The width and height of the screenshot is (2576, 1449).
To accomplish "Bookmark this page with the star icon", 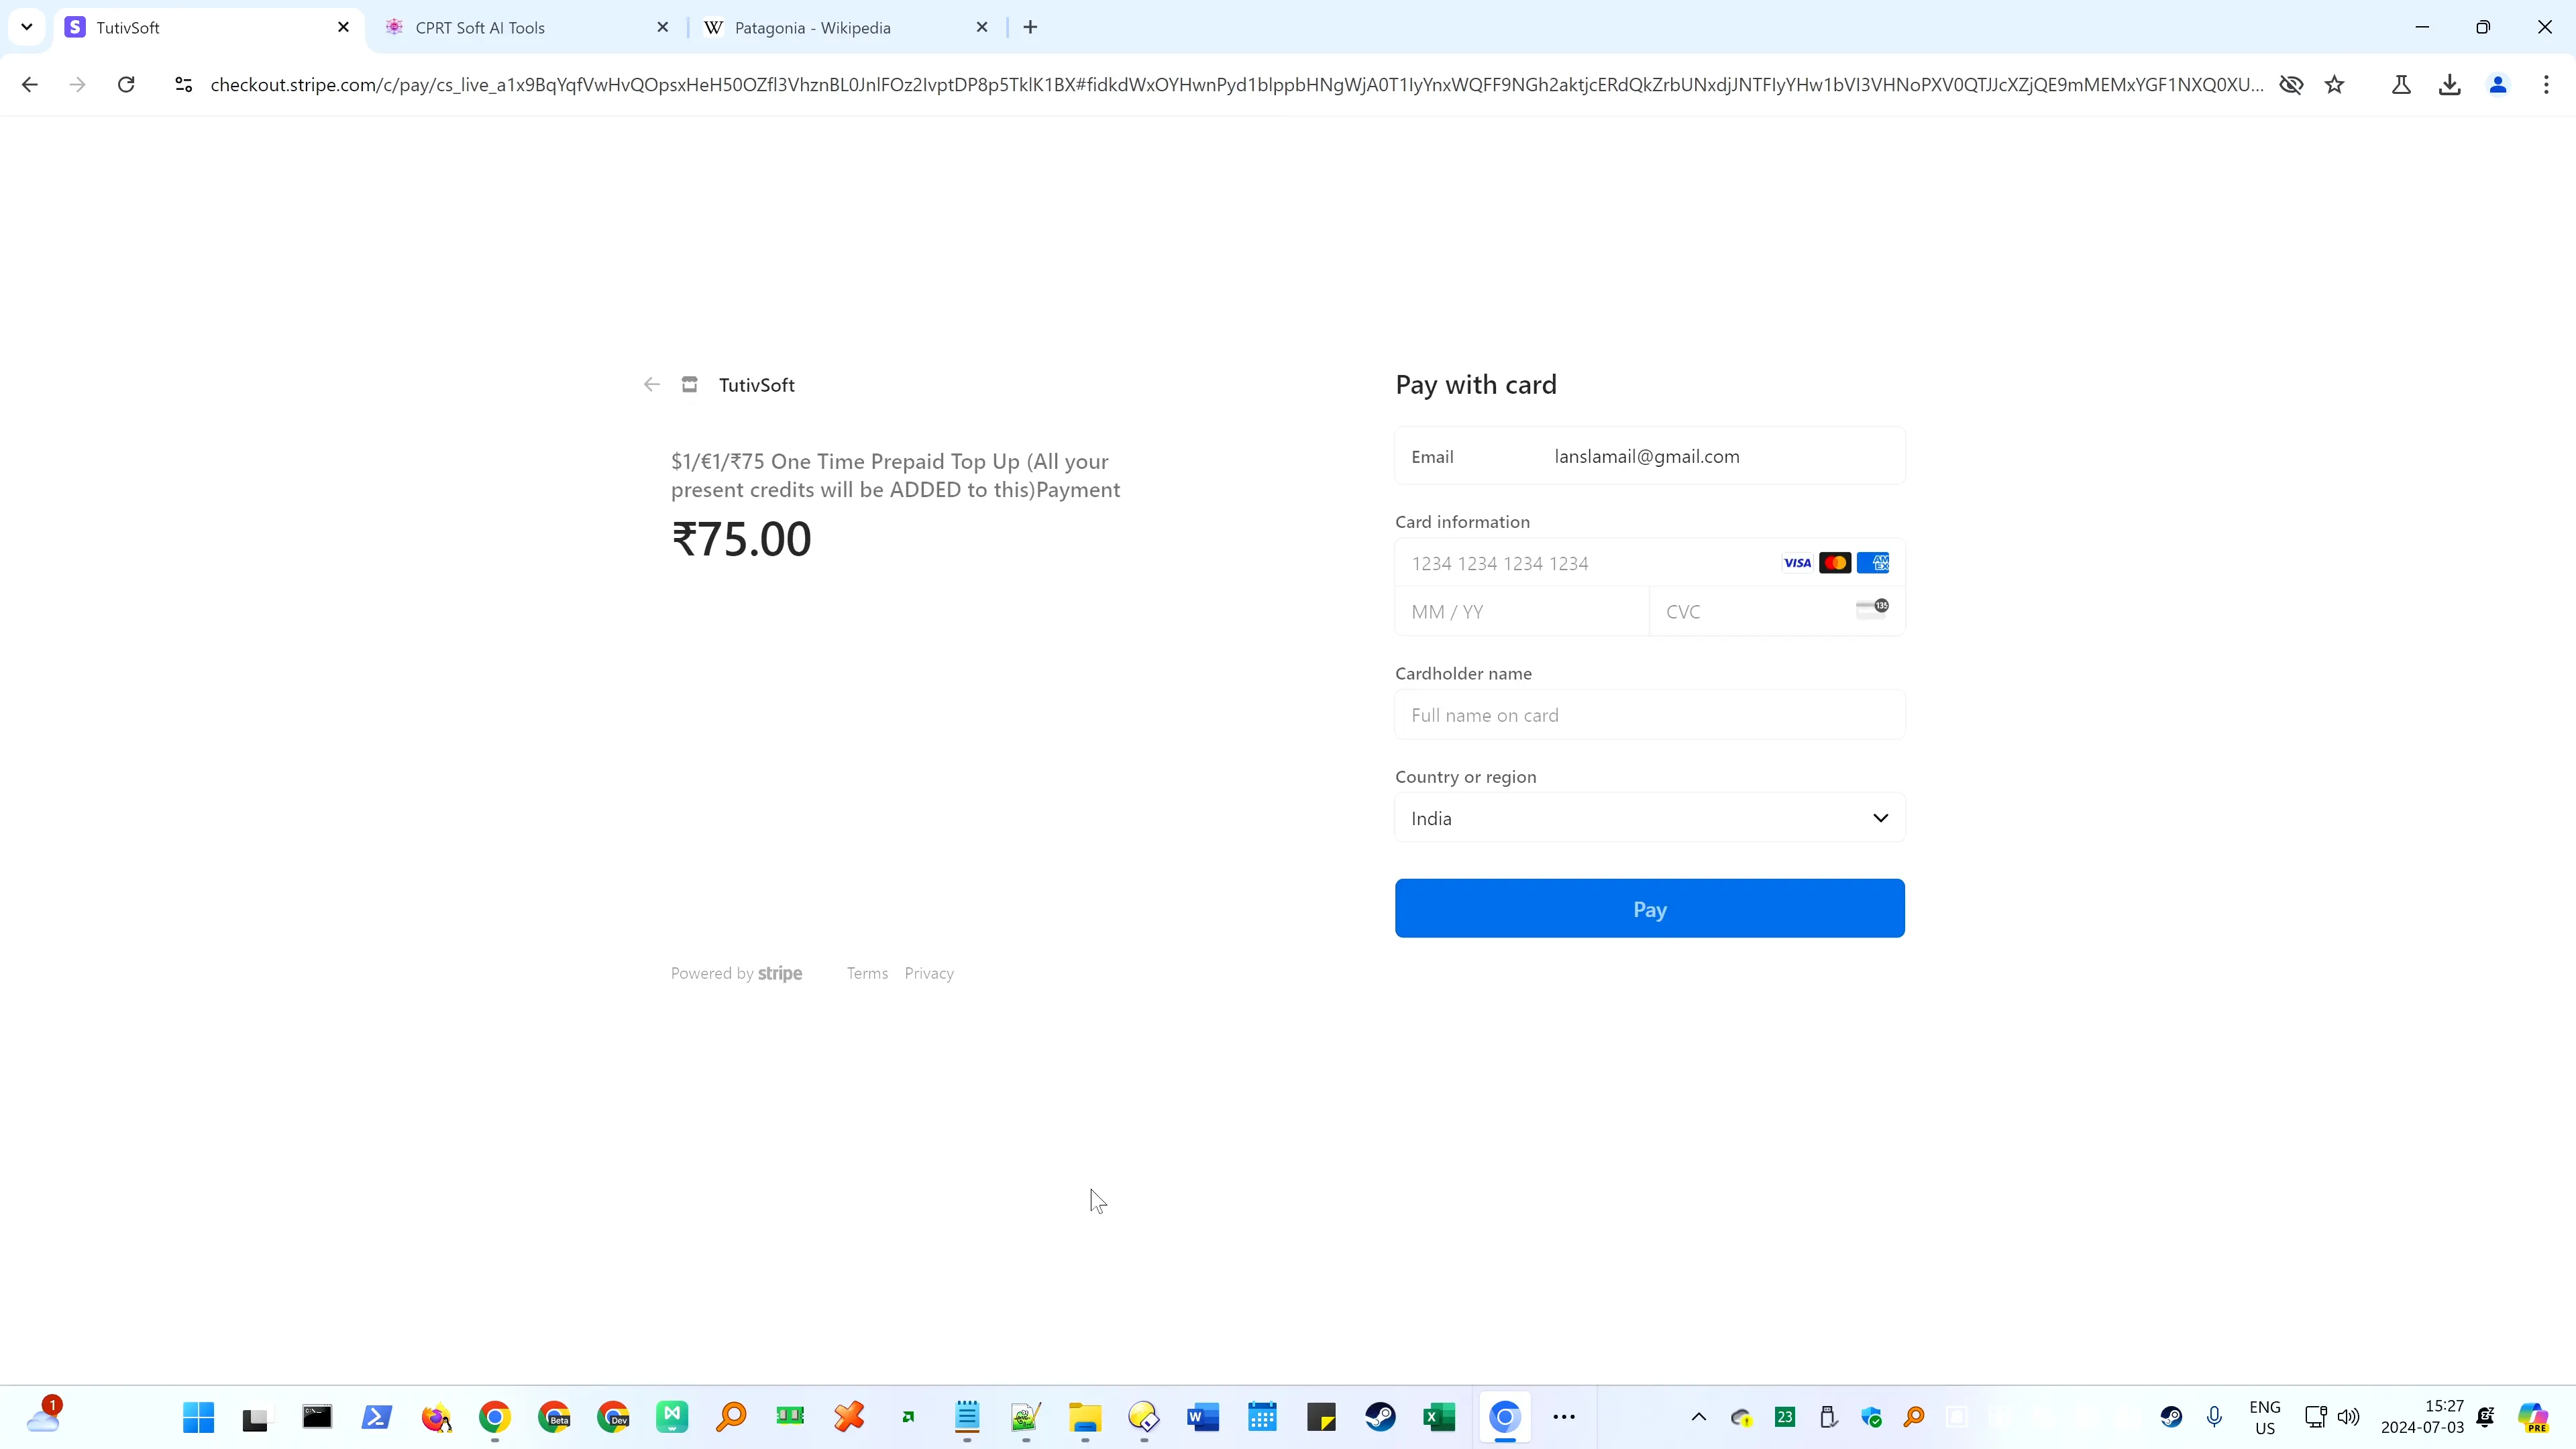I will pyautogui.click(x=2334, y=85).
